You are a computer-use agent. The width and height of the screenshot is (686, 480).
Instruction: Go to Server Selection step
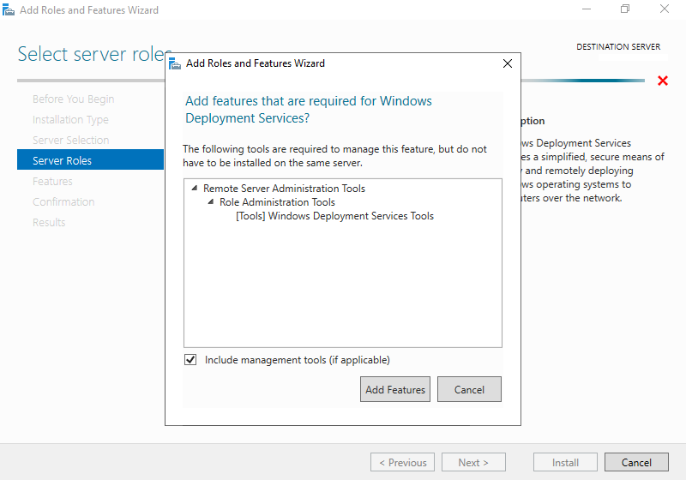click(71, 141)
